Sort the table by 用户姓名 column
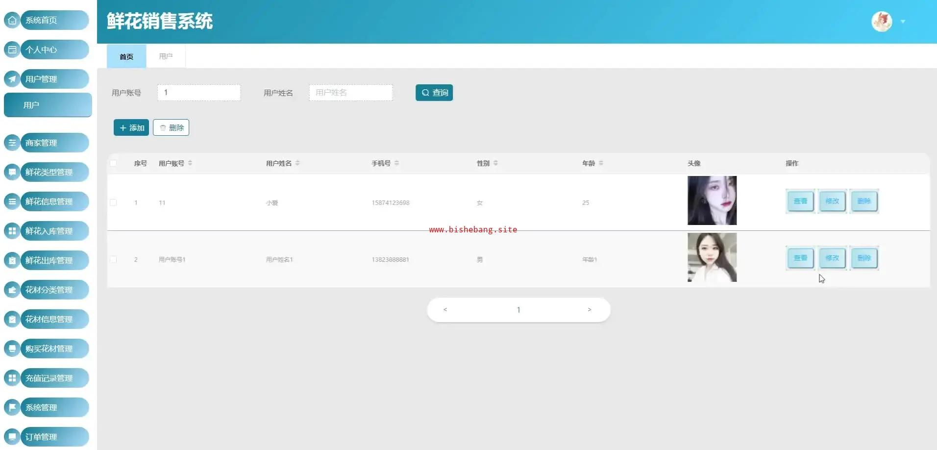Screen dimensions: 937x450 (297, 163)
